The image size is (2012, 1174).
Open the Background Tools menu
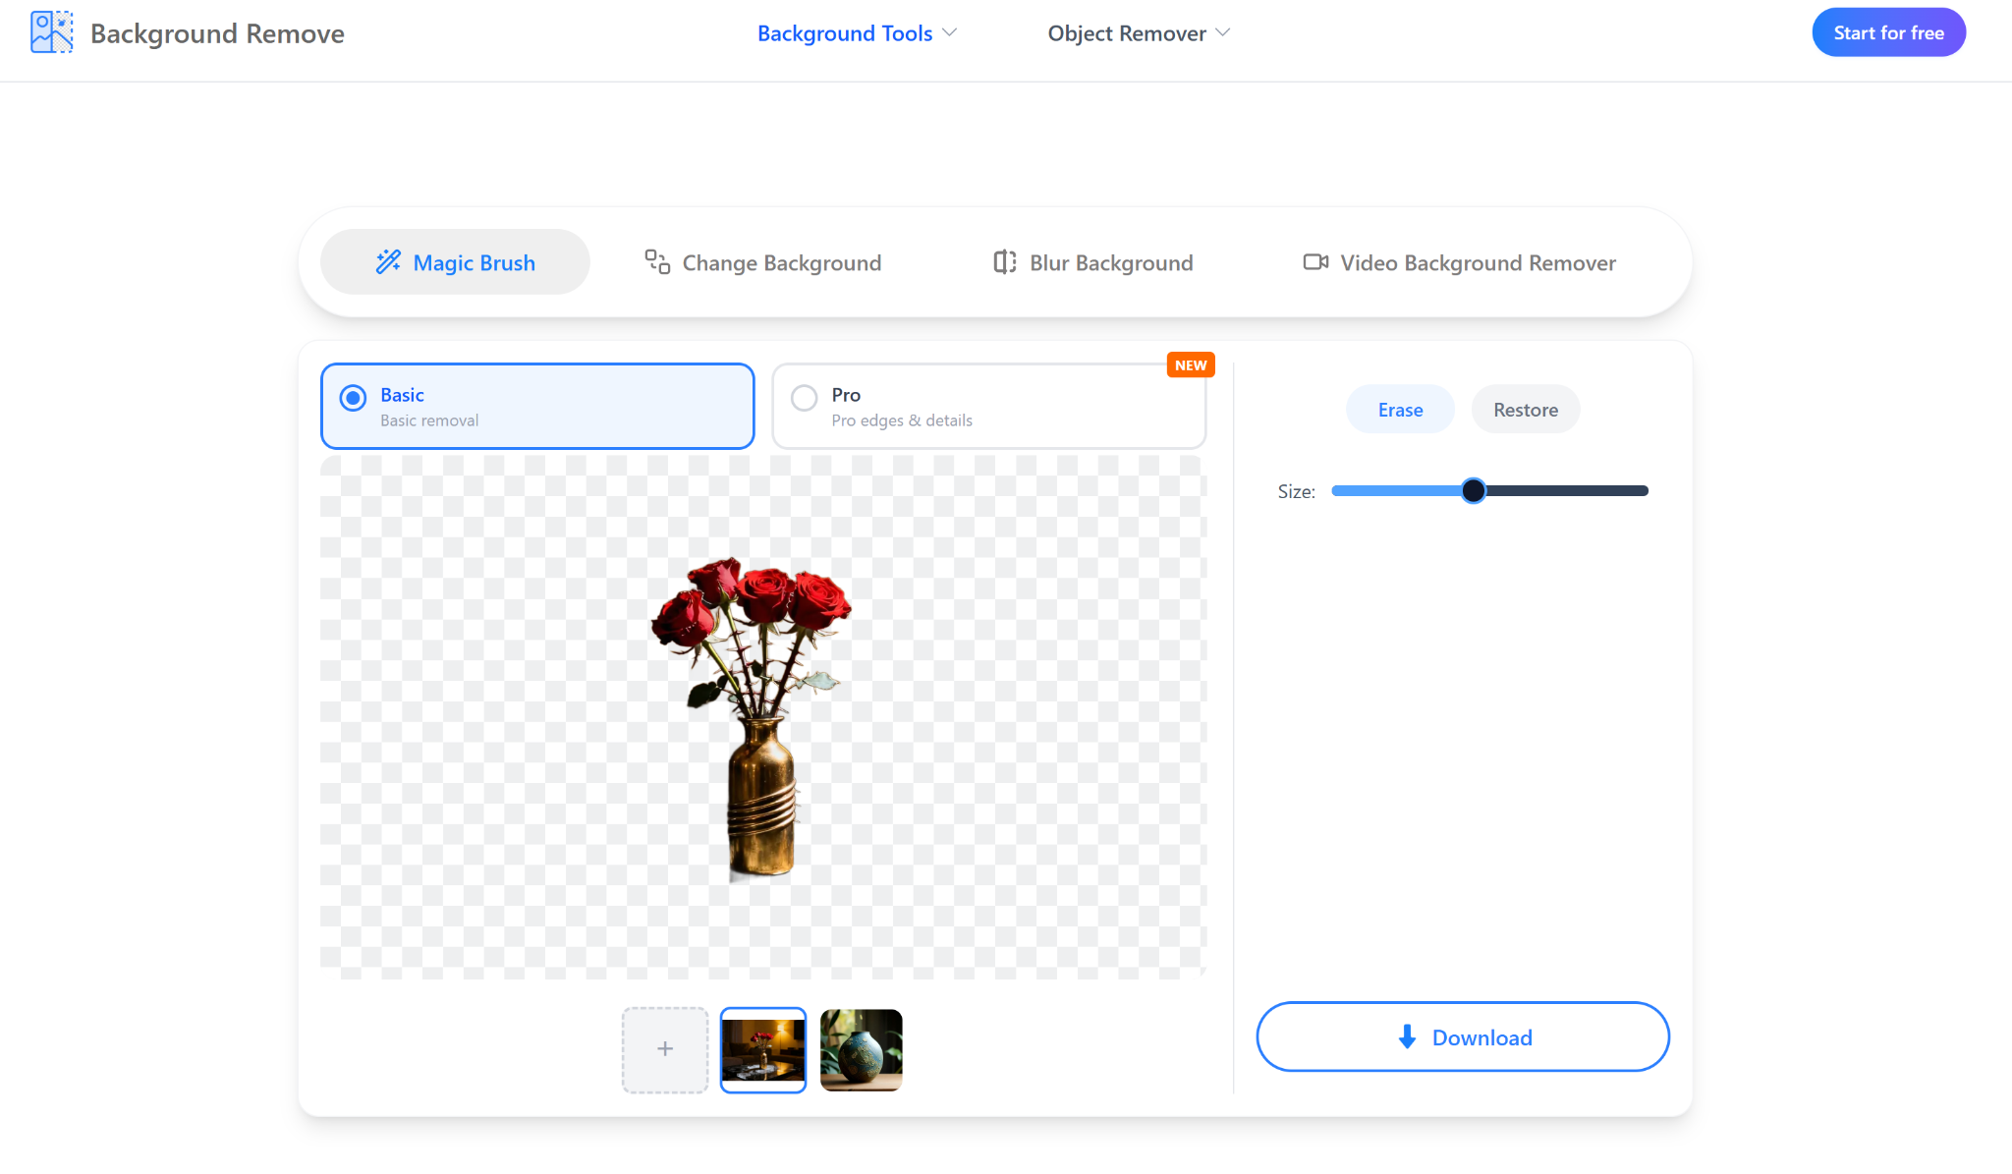(x=857, y=32)
